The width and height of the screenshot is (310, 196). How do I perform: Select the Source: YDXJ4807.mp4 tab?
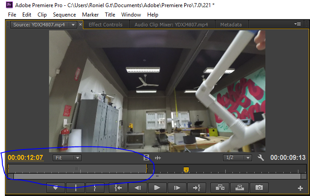pyautogui.click(x=39, y=25)
